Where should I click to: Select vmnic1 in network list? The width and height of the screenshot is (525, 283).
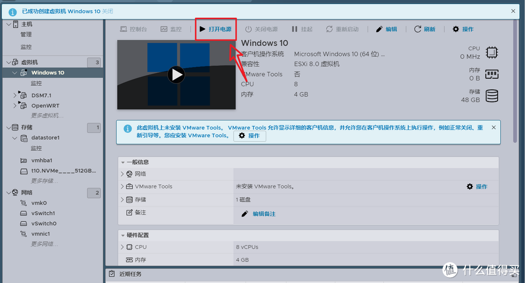[40, 234]
